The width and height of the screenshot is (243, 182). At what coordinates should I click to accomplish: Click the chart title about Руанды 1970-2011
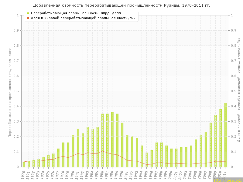coord(122,5)
